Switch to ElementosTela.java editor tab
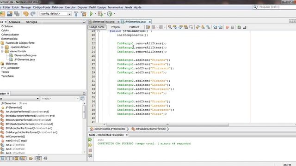The width and height of the screenshot is (296, 166). coord(103,22)
